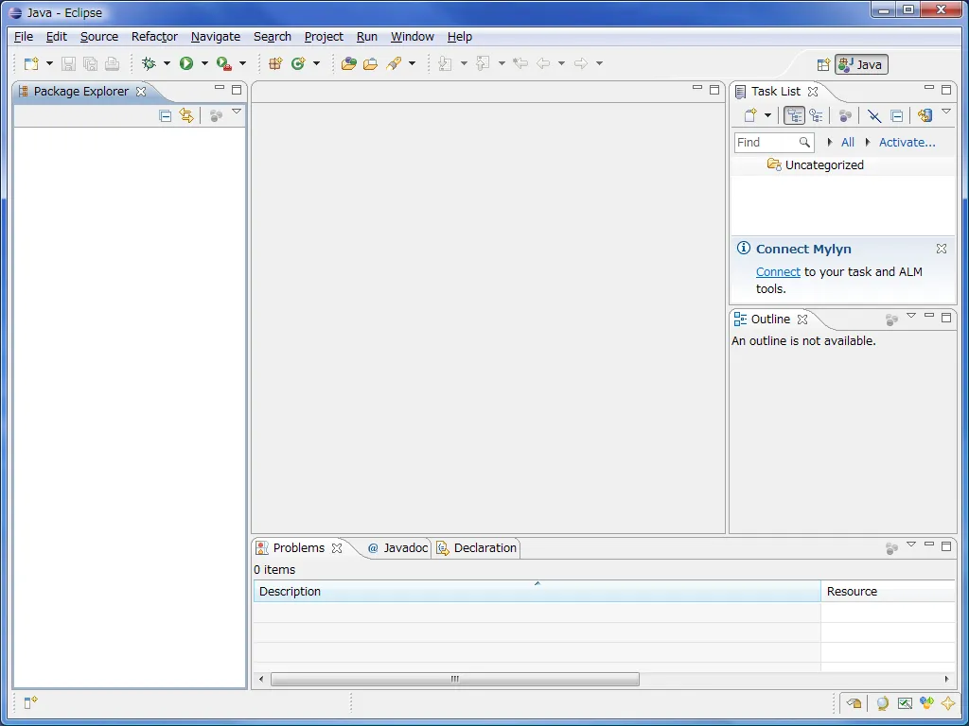Click the Back navigation arrow
969x726 pixels.
tap(543, 63)
